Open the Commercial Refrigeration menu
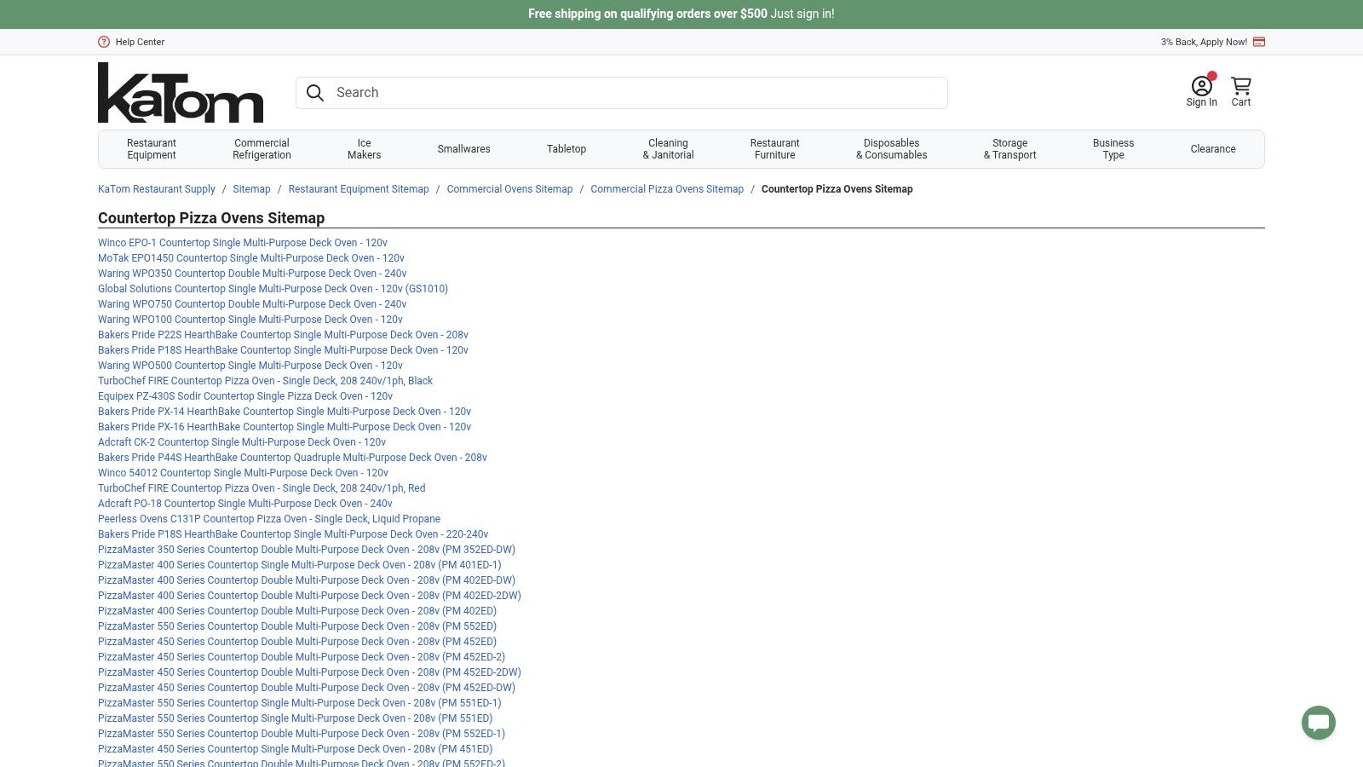The width and height of the screenshot is (1363, 767). (x=262, y=149)
